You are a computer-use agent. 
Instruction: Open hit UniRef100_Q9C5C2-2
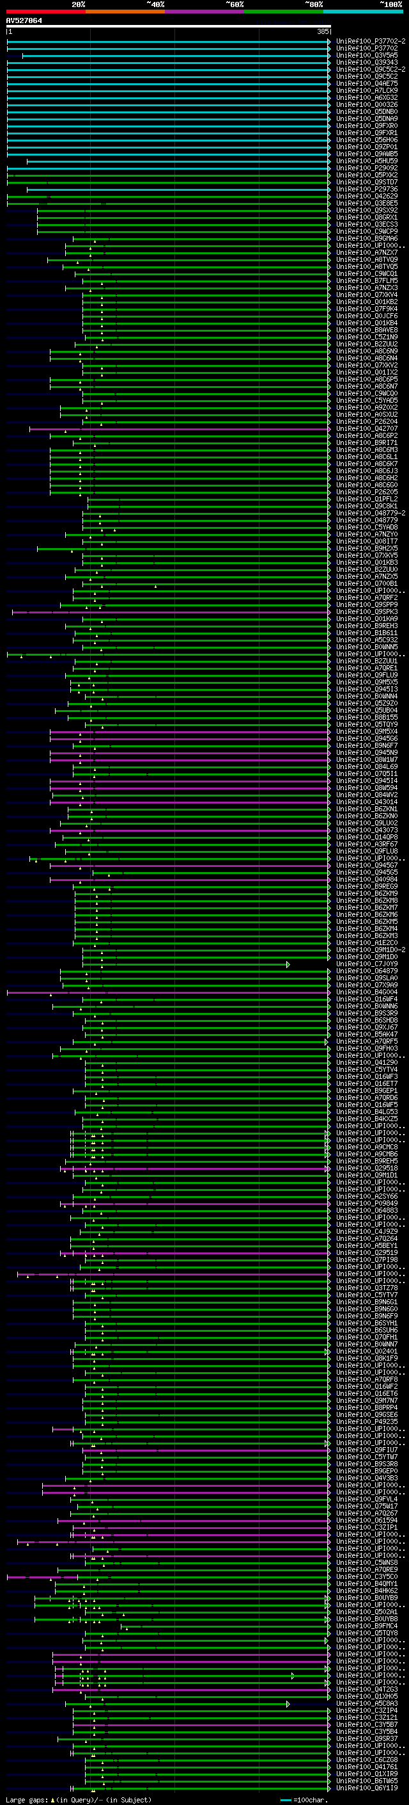pos(371,69)
